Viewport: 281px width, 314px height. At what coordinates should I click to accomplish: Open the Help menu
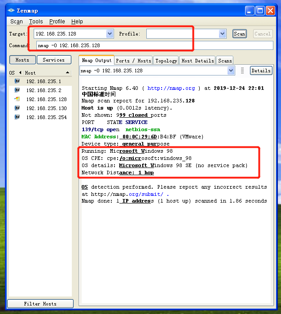[77, 22]
